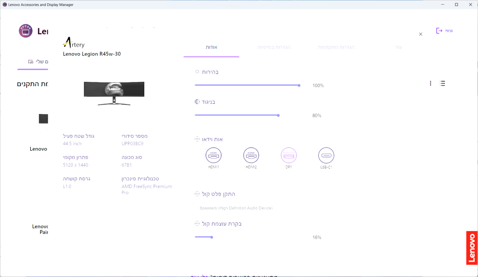Click the brightness slider handle at 100%
Image resolution: width=478 pixels, height=277 pixels.
(x=299, y=85)
